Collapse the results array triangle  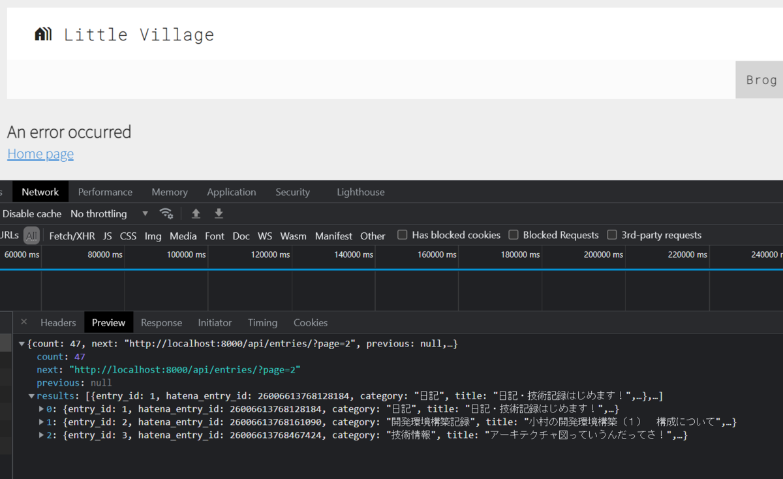pos(31,396)
